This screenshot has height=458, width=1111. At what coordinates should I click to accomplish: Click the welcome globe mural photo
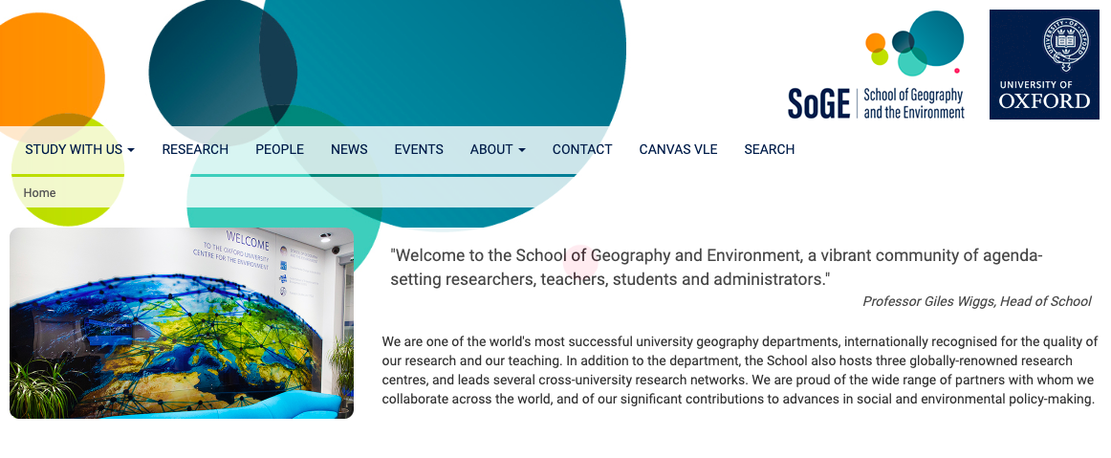(182, 323)
